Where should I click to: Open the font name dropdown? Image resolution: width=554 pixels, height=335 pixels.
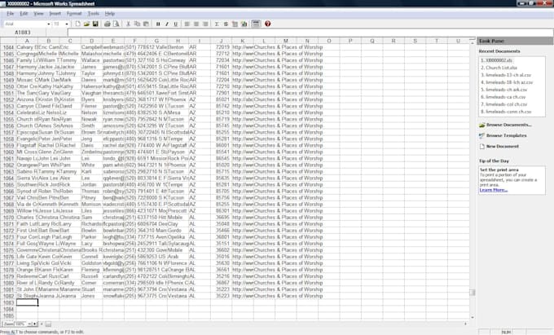pos(48,24)
